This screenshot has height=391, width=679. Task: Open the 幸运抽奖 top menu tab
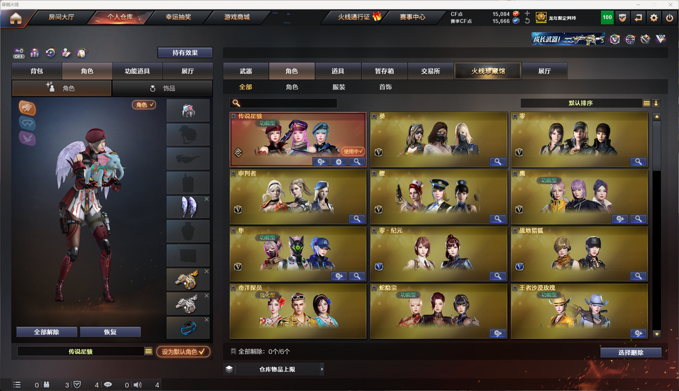178,17
